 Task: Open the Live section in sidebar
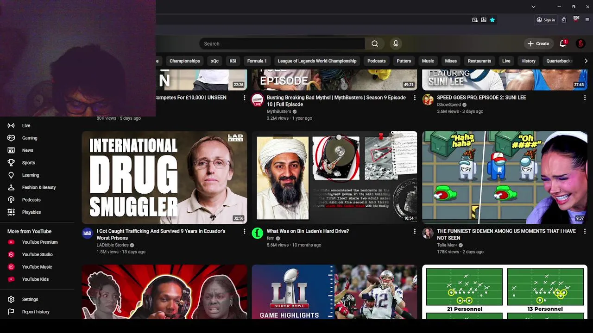pyautogui.click(x=26, y=125)
